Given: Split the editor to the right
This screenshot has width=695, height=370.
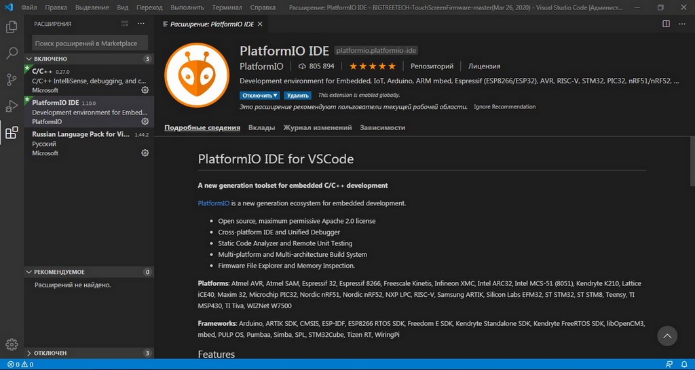Looking at the screenshot, I should tap(666, 24).
